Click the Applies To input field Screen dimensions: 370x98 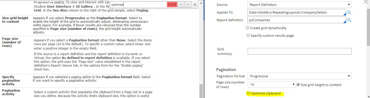[x=297, y=13]
